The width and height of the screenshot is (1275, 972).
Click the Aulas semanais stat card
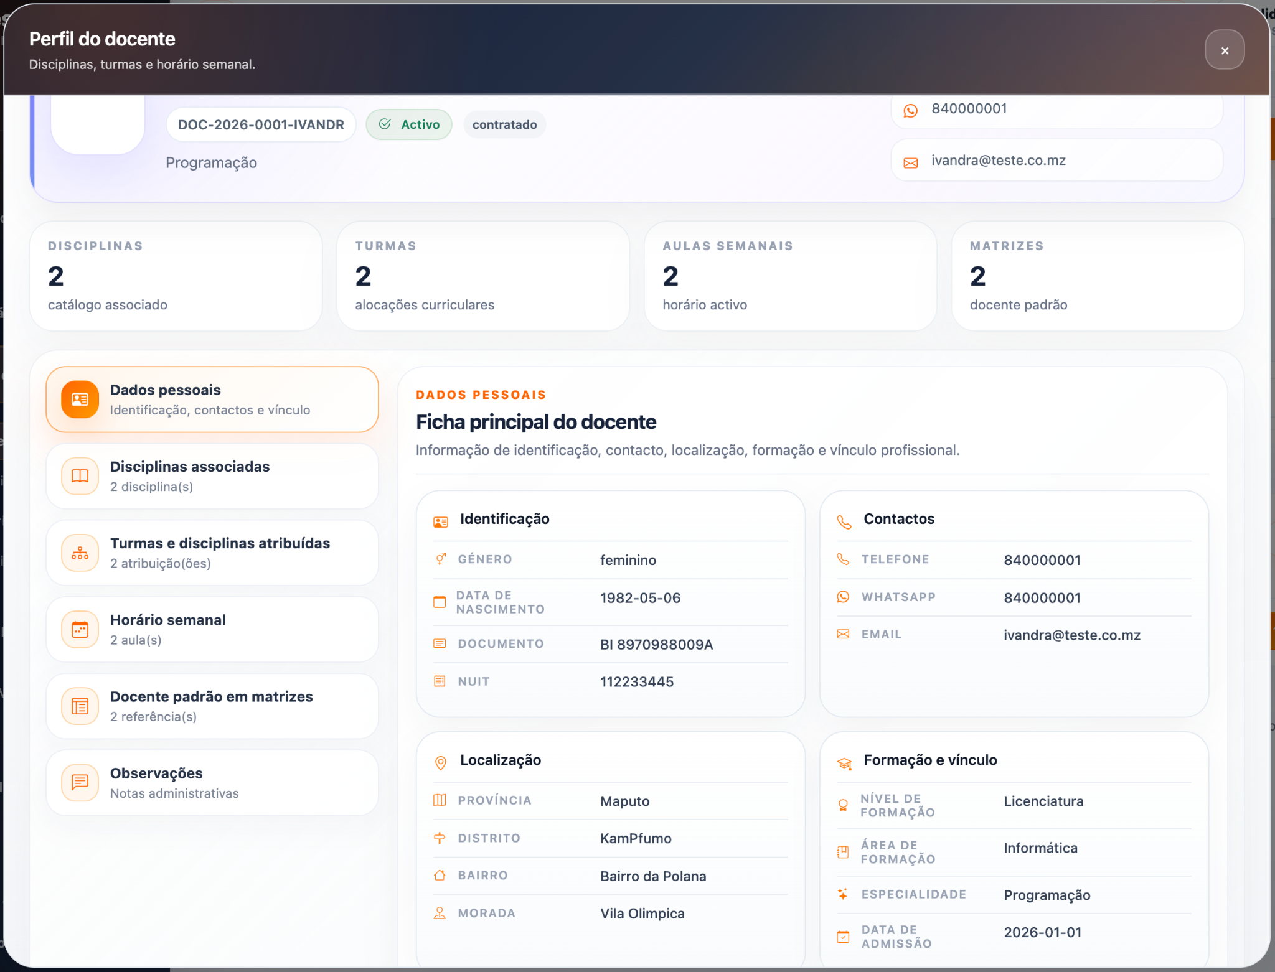pos(790,276)
